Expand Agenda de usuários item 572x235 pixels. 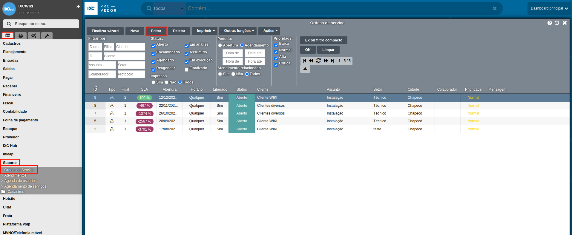[x=20, y=181]
